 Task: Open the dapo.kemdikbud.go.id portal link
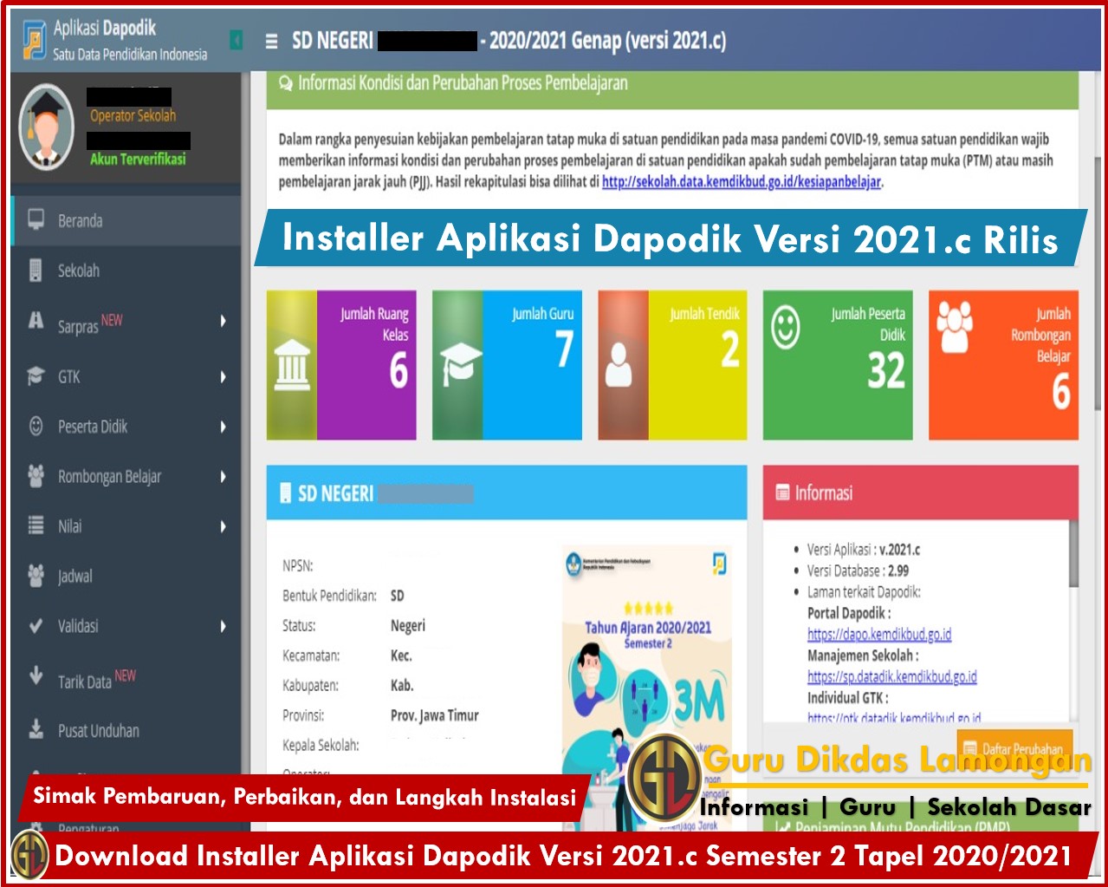[x=879, y=634]
